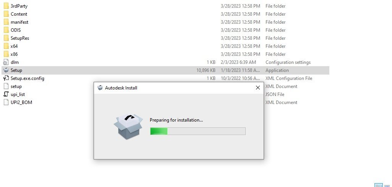Switch to details view layout button
The image size is (392, 187).
pos(379,185)
